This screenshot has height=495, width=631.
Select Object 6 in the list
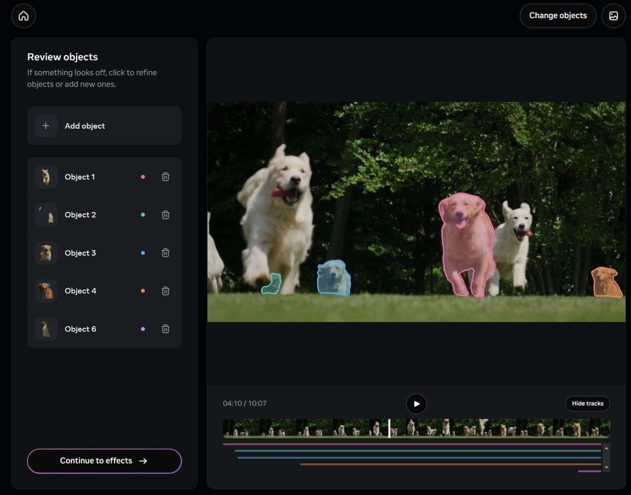[80, 329]
